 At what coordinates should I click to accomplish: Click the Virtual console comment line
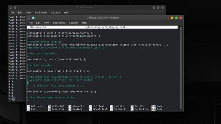(x=39, y=65)
